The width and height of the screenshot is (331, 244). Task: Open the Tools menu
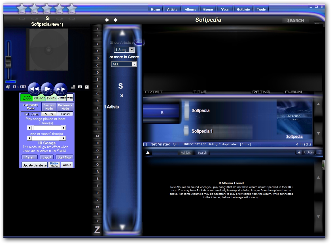click(x=261, y=10)
